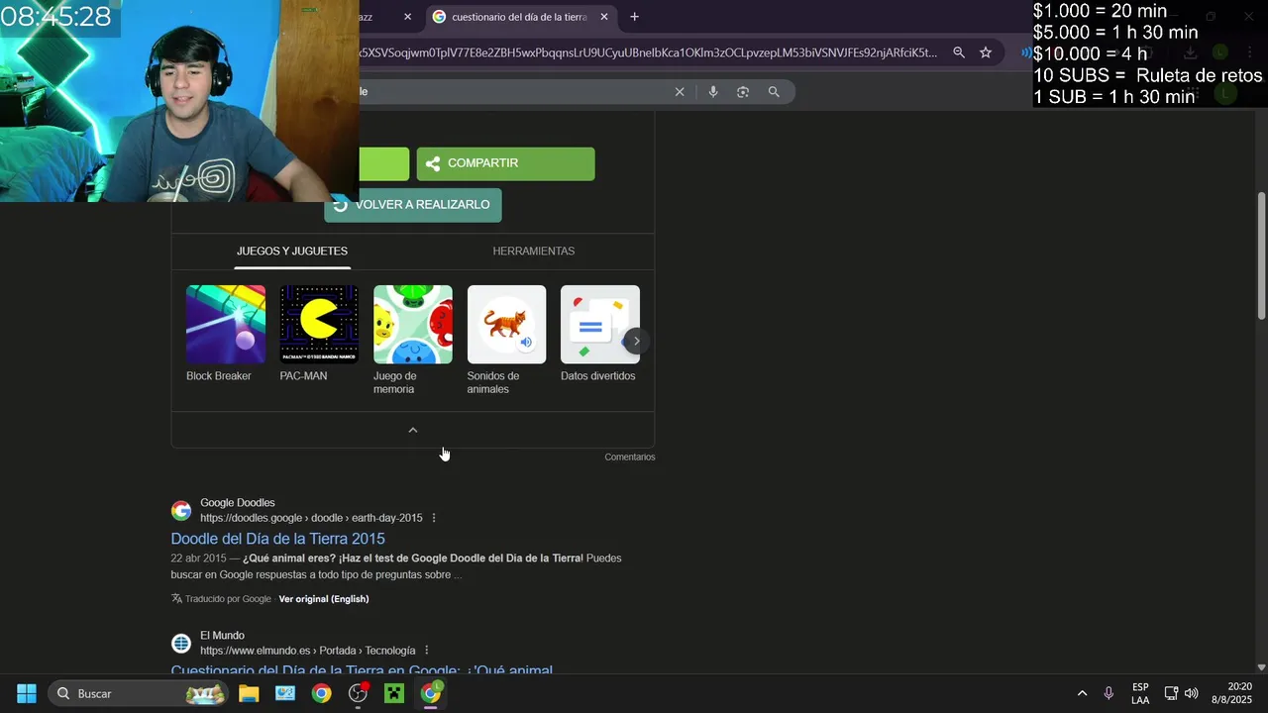1268x713 pixels.
Task: Change ESP LAA keyboard language
Action: (x=1140, y=693)
